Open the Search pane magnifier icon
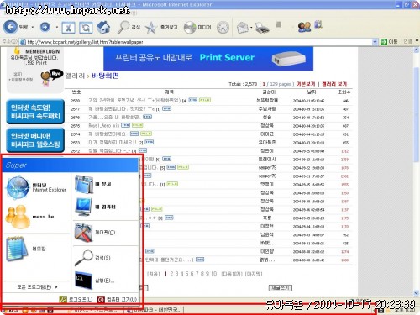The height and width of the screenshot is (315, 420). [123, 27]
